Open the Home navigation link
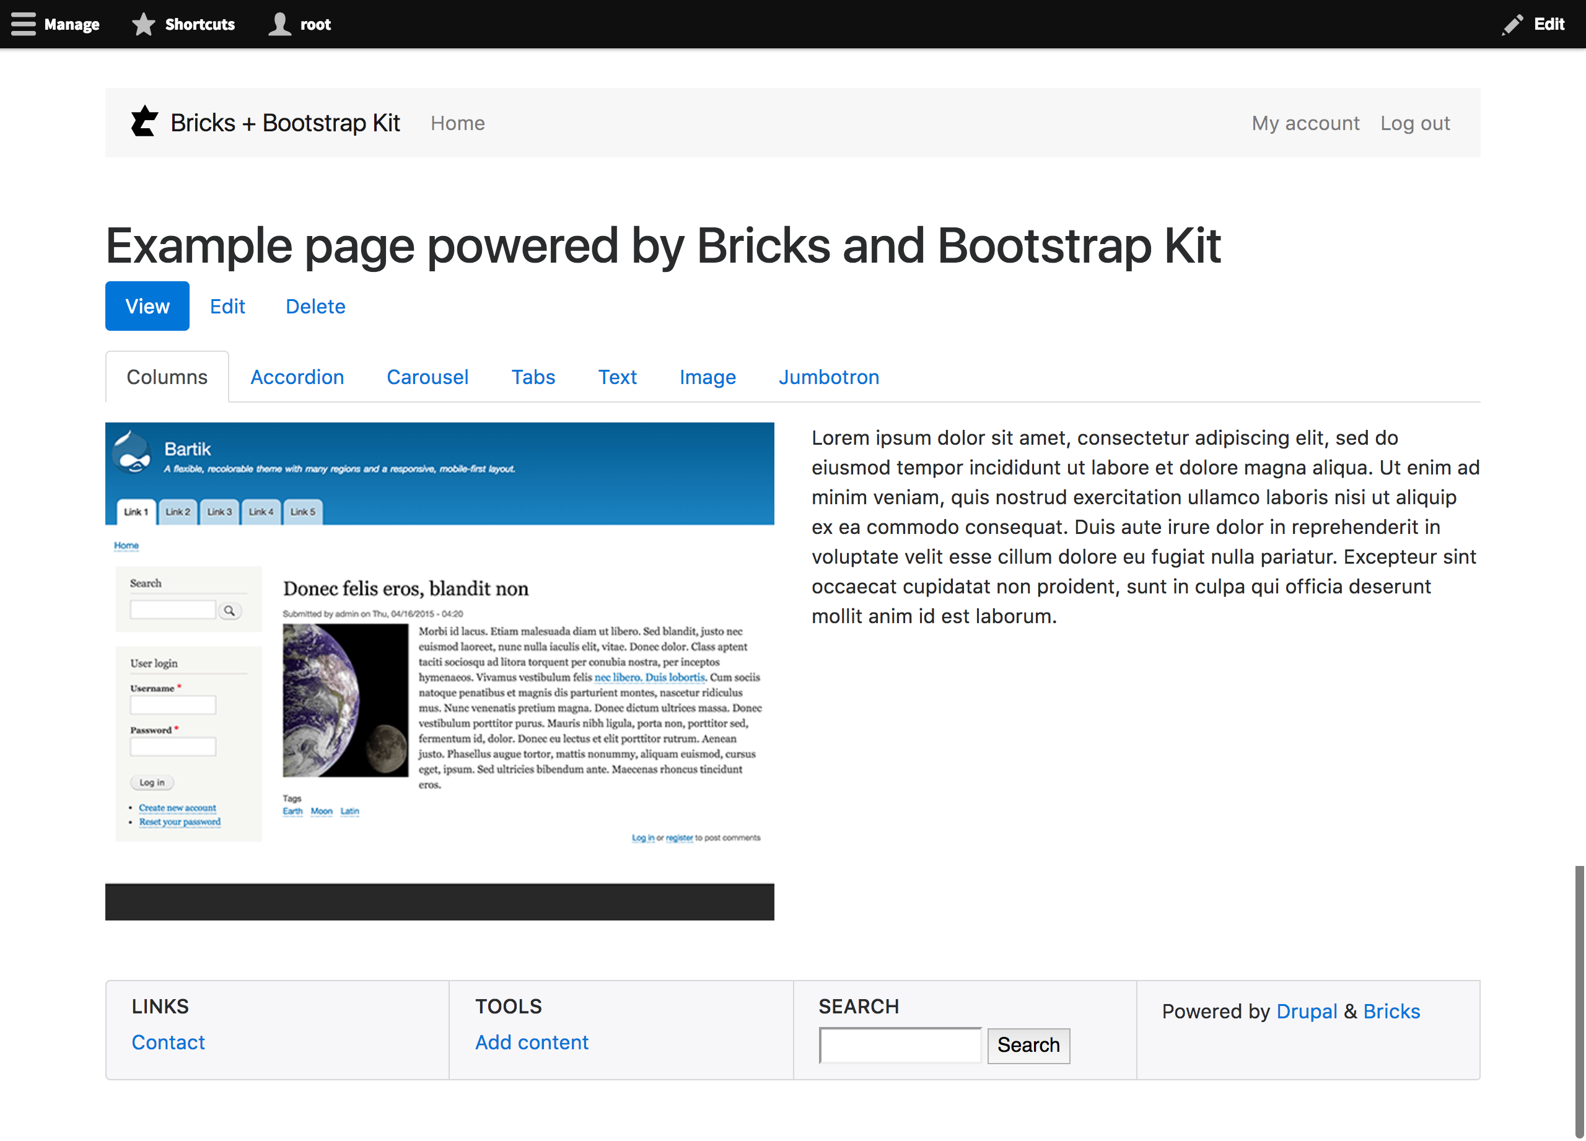The height and width of the screenshot is (1141, 1586). (x=457, y=123)
